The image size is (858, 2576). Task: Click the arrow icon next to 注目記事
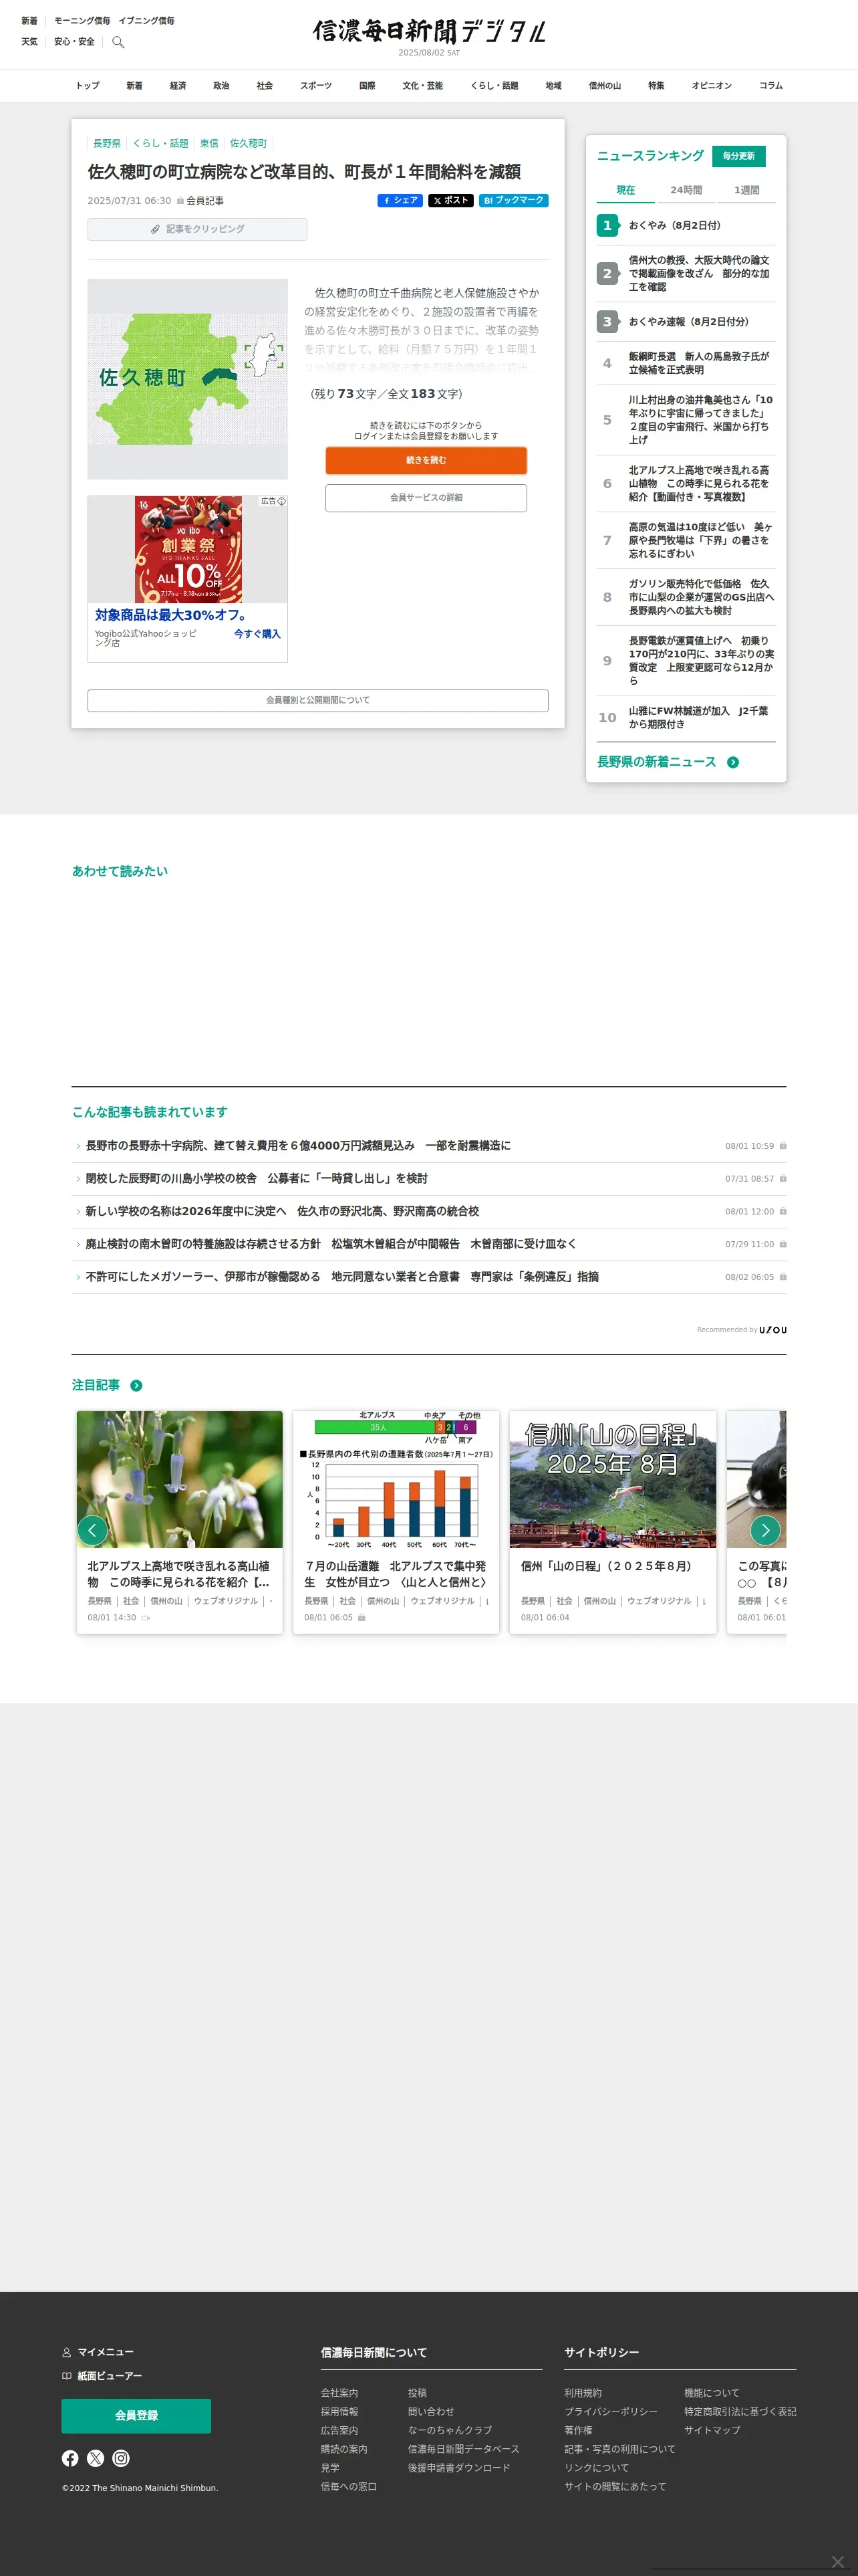(x=136, y=1385)
